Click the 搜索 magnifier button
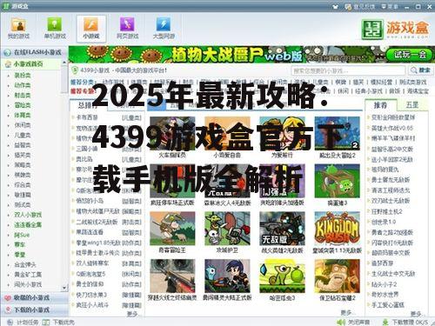The image size is (435, 326). coord(420,70)
